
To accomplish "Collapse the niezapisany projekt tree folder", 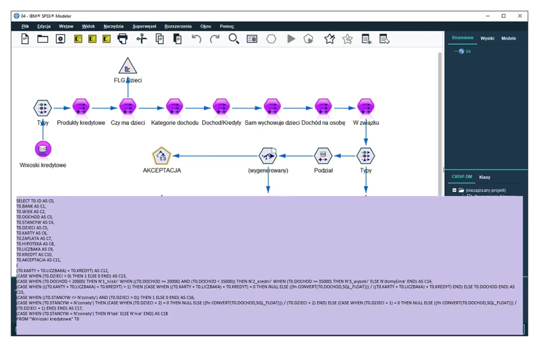I will tap(454, 191).
